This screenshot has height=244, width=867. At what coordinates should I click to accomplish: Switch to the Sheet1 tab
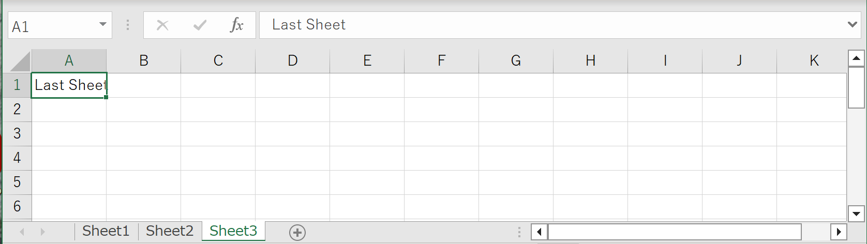(106, 231)
